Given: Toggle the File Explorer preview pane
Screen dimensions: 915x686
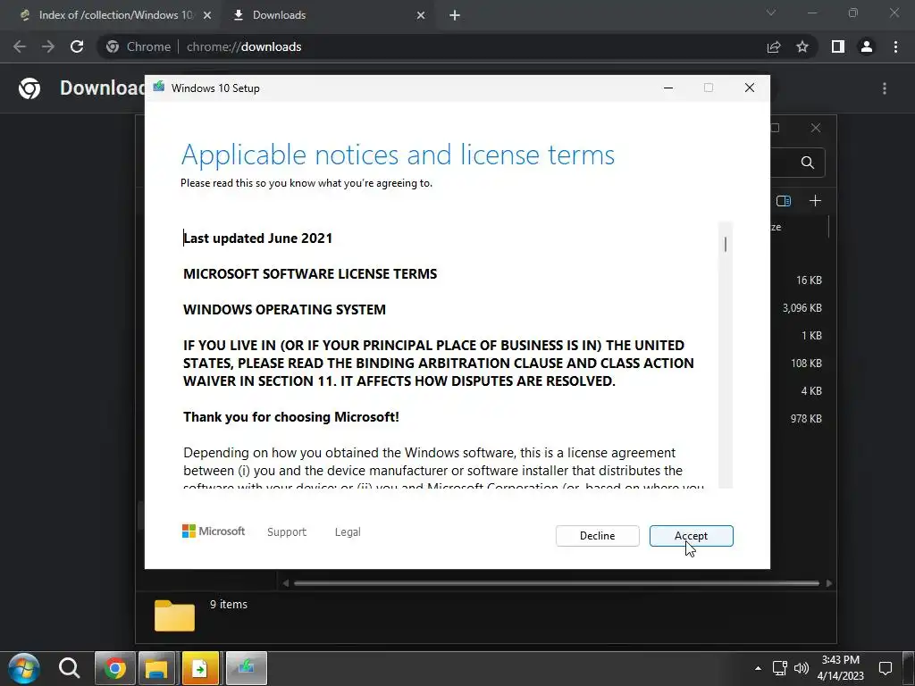Looking at the screenshot, I should click(x=784, y=201).
